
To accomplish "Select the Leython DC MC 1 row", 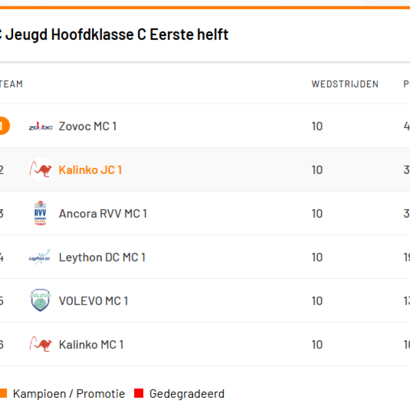I will click(x=102, y=257).
